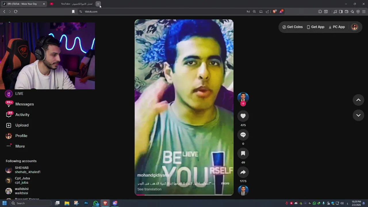The image size is (368, 207).
Task: Open File Explorer from taskbar
Action: tap(67, 203)
